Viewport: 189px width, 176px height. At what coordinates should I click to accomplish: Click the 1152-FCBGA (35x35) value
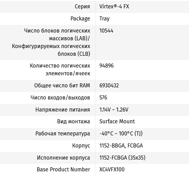coord(122,158)
